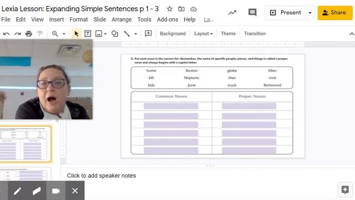Click the presentation title text
The width and height of the screenshot is (355, 200).
pyautogui.click(x=80, y=9)
